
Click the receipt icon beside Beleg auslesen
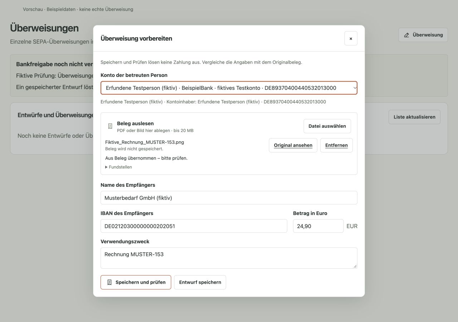click(110, 126)
